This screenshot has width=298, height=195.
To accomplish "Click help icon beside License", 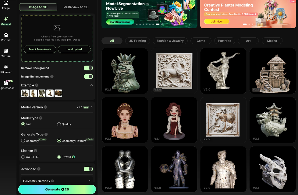I will [x=35, y=151].
